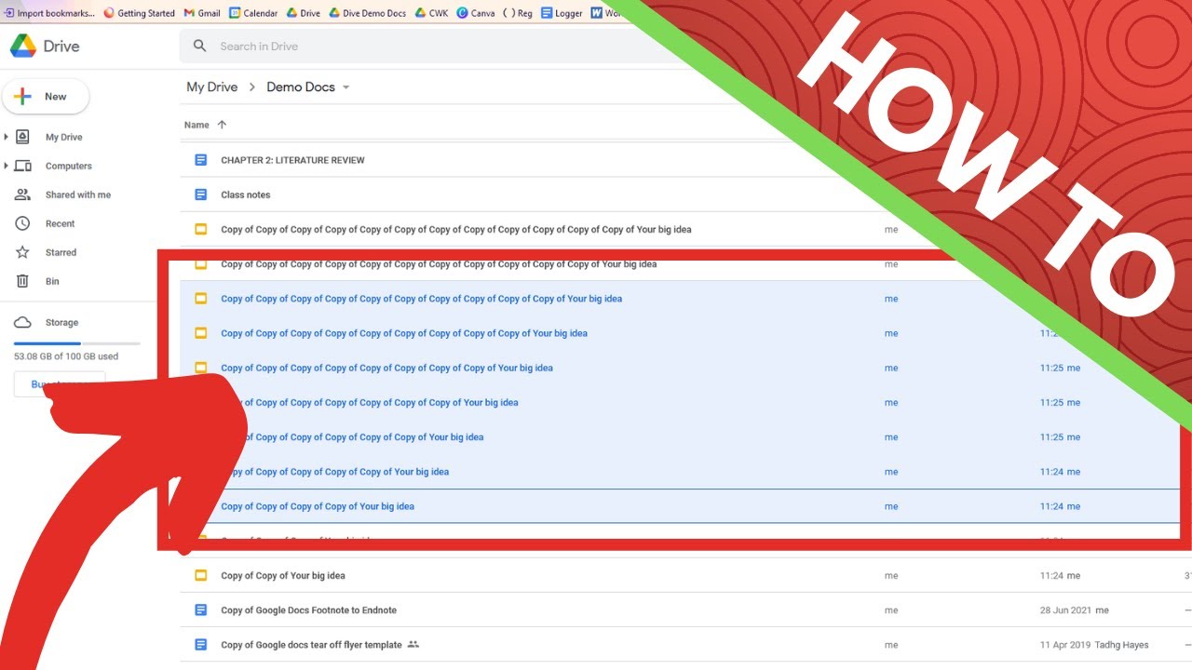Open the Canva bookmark
The image size is (1192, 670).
point(476,13)
